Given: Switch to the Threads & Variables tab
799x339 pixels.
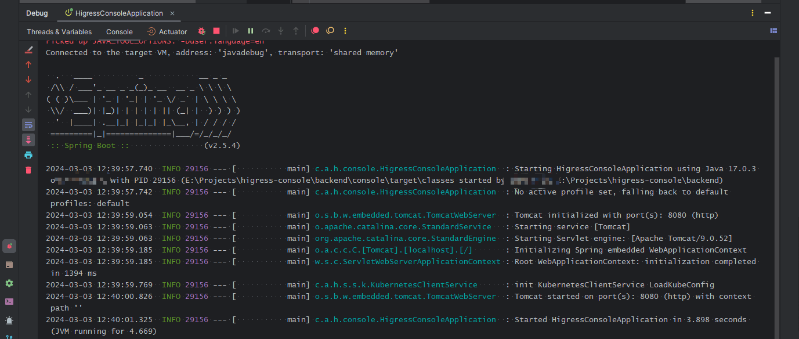Looking at the screenshot, I should click(59, 32).
